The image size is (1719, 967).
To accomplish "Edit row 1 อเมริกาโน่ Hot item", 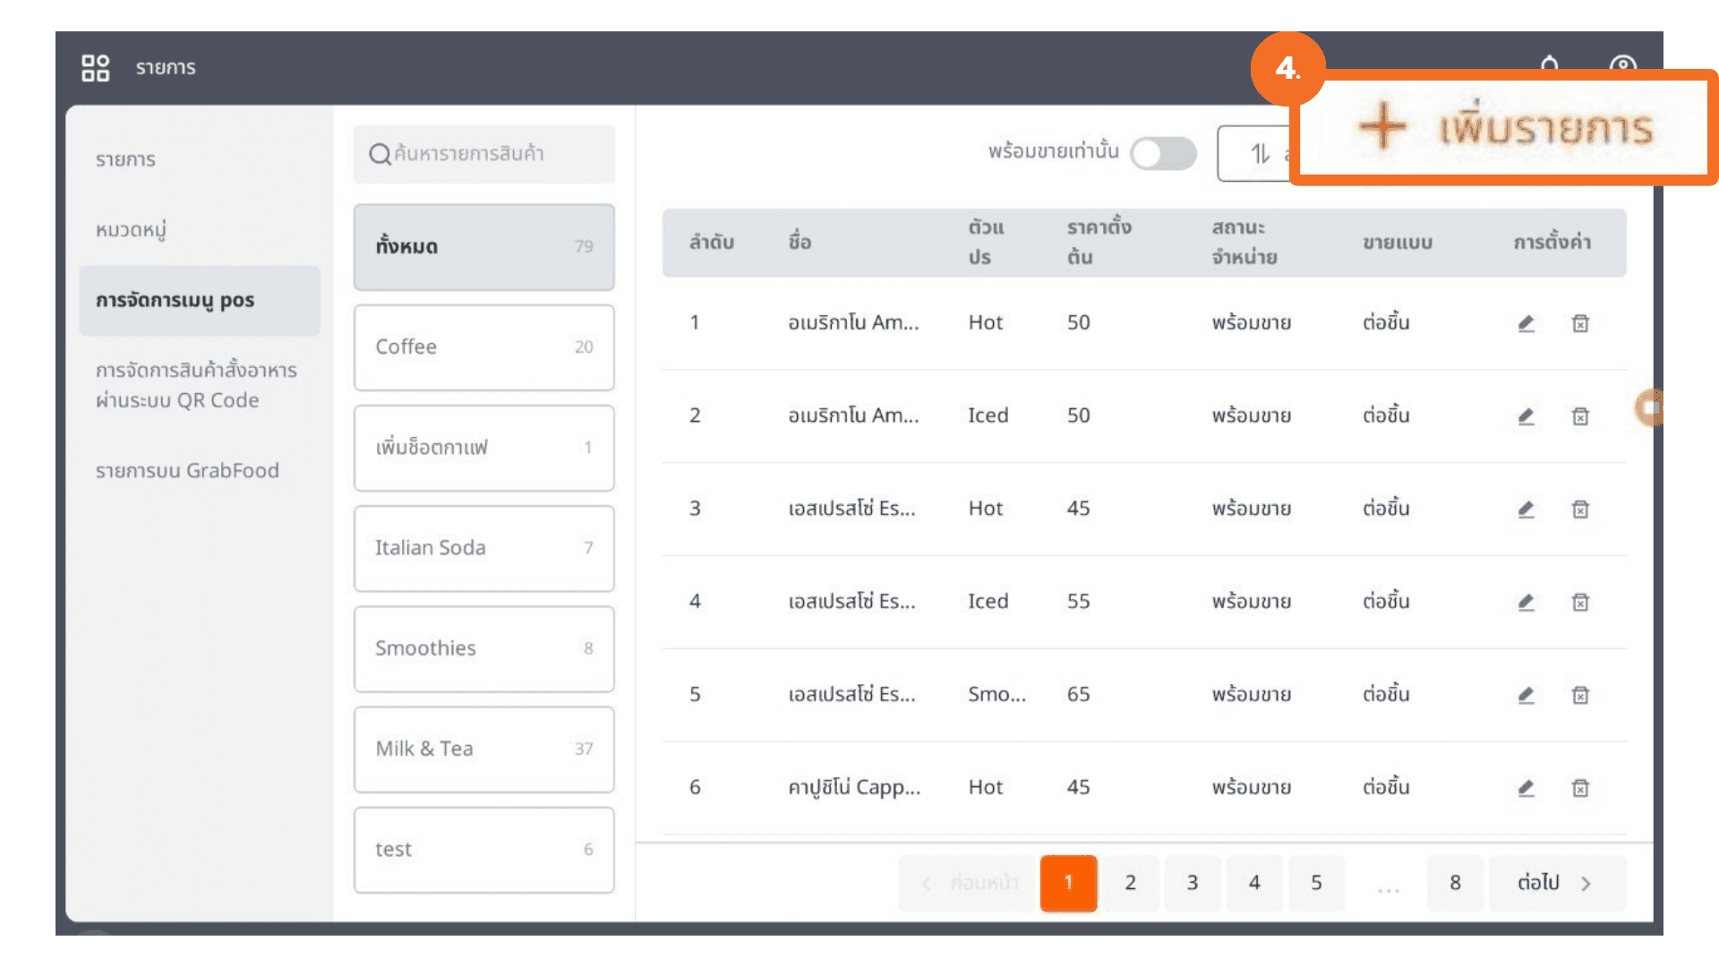I will coord(1526,323).
